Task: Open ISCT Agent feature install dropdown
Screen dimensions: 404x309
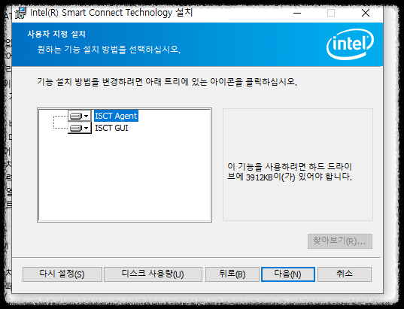Action: pyautogui.click(x=79, y=116)
